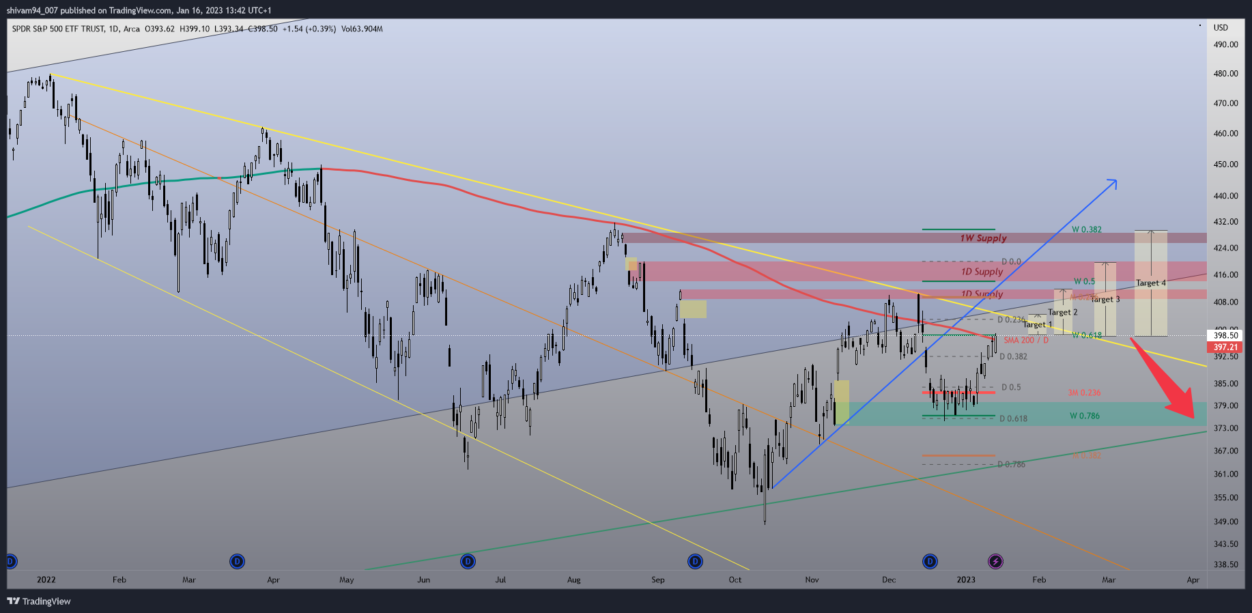
Task: Click the 2023 label on the time axis
Action: coord(966,580)
